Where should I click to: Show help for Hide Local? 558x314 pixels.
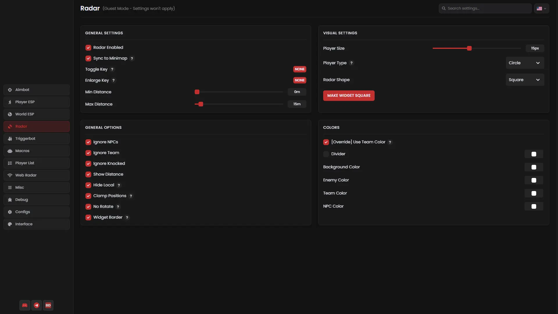(119, 185)
